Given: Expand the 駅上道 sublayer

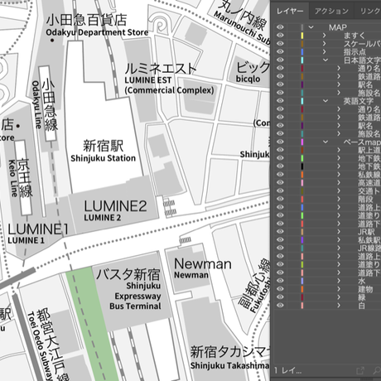Looking at the screenshot, I should 339,150.
